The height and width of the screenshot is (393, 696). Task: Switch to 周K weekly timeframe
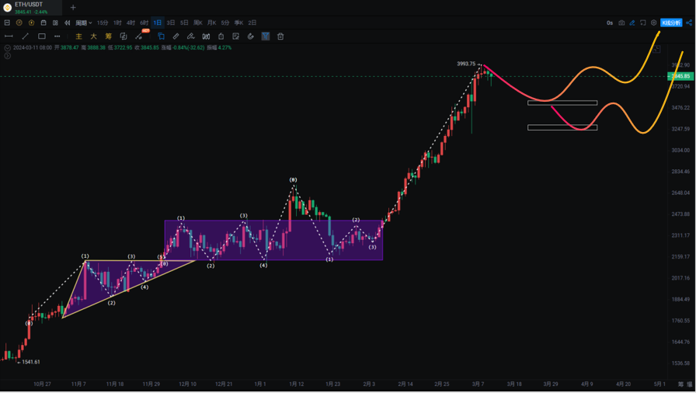click(x=198, y=23)
